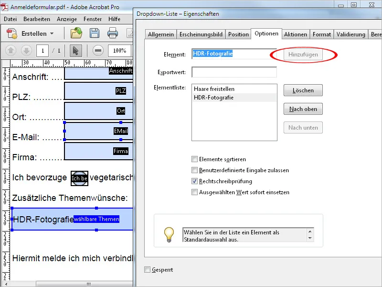382x287 pixels.
Task: Click the Nach unten button
Action: (303, 127)
